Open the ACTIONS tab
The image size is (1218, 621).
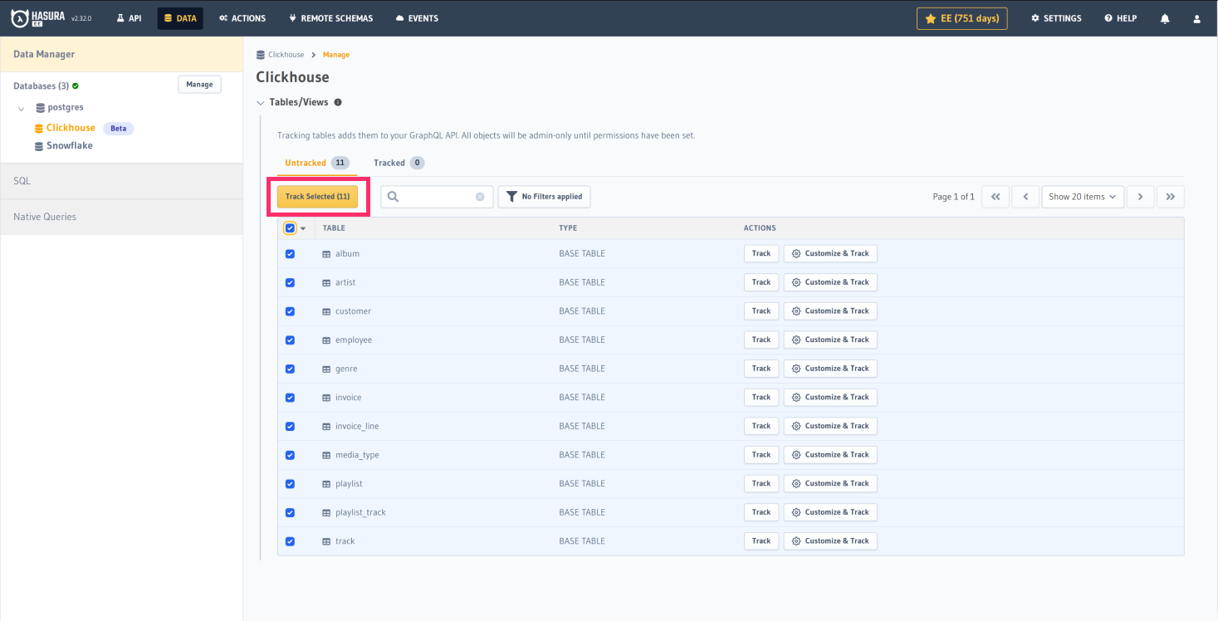click(x=242, y=18)
